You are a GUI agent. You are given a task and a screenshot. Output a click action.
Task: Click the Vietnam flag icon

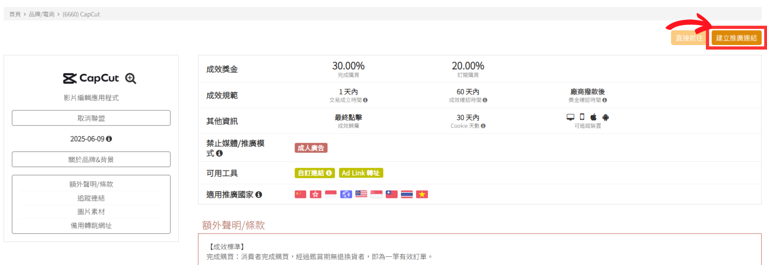(x=422, y=194)
